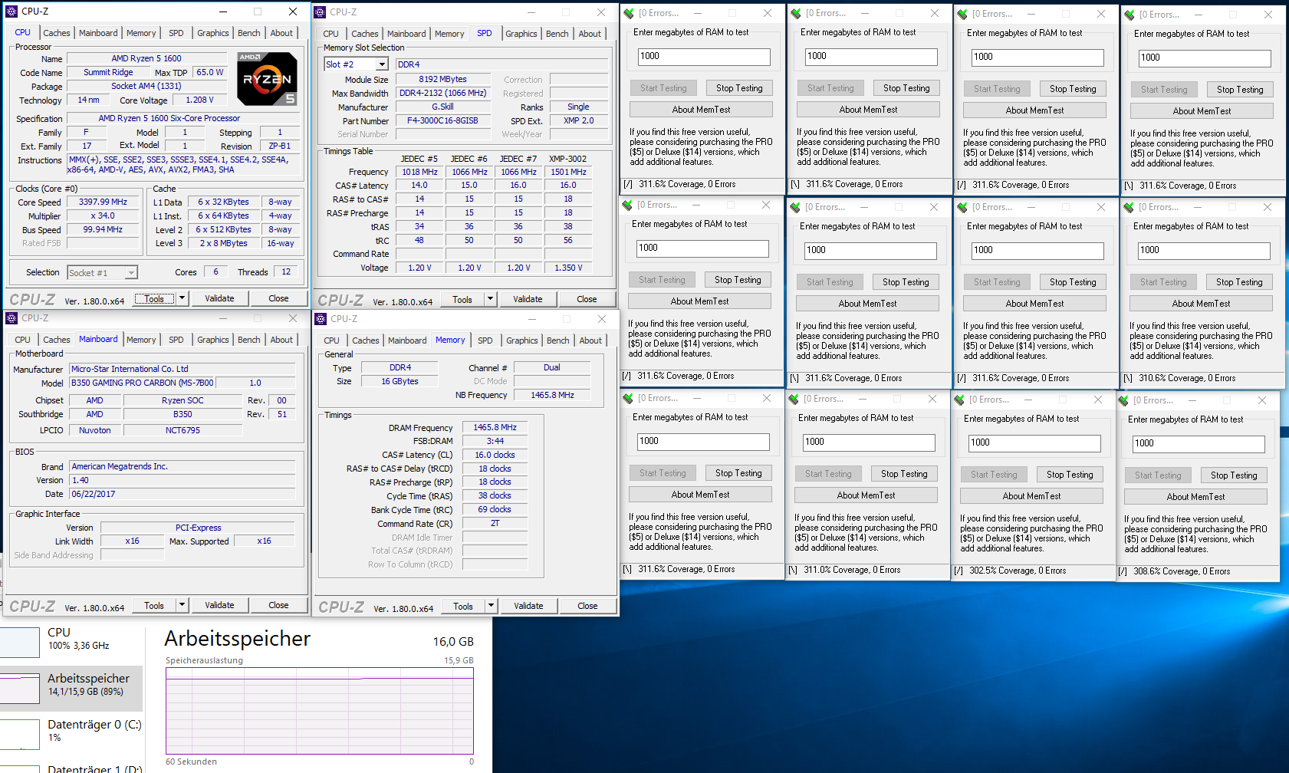Click the CPU-Z title icon in the Memory timings window

(321, 319)
